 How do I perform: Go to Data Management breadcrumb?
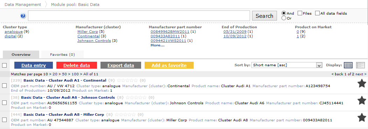coord(23,5)
